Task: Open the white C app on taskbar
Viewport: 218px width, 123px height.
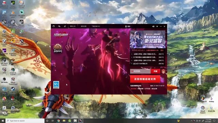Action: 75,121
